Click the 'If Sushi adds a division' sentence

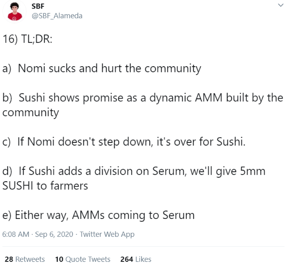pyautogui.click(x=134, y=178)
